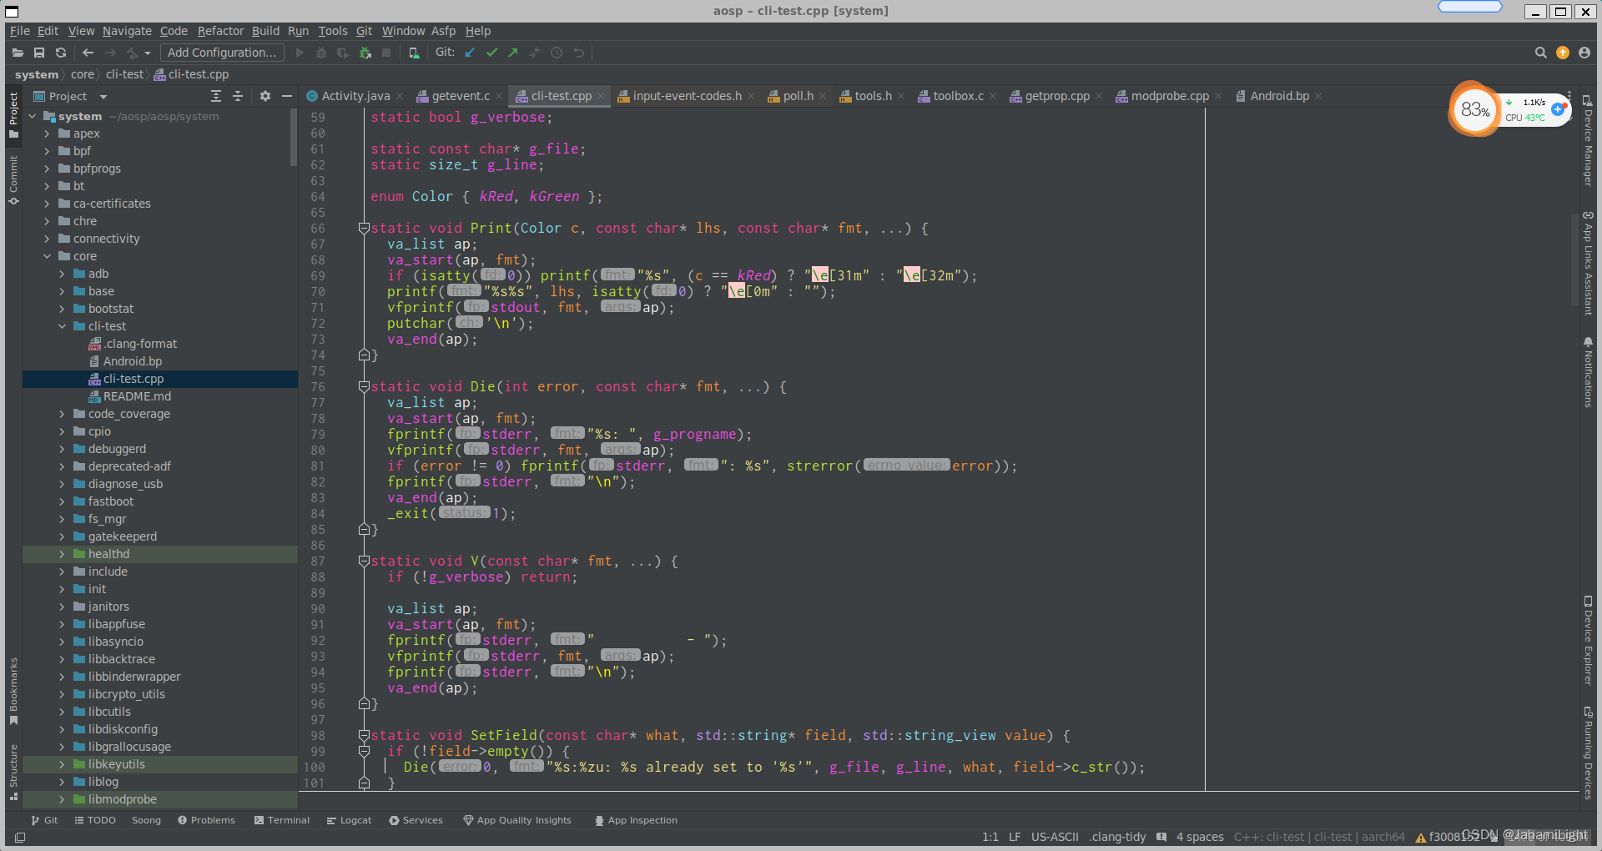Open the Problems tool window
Viewport: 1602px width, 851px height.
[206, 820]
